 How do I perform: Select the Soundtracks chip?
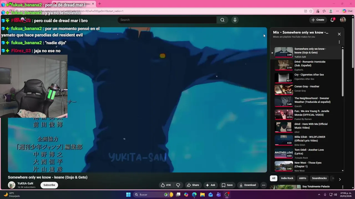[x=319, y=178]
